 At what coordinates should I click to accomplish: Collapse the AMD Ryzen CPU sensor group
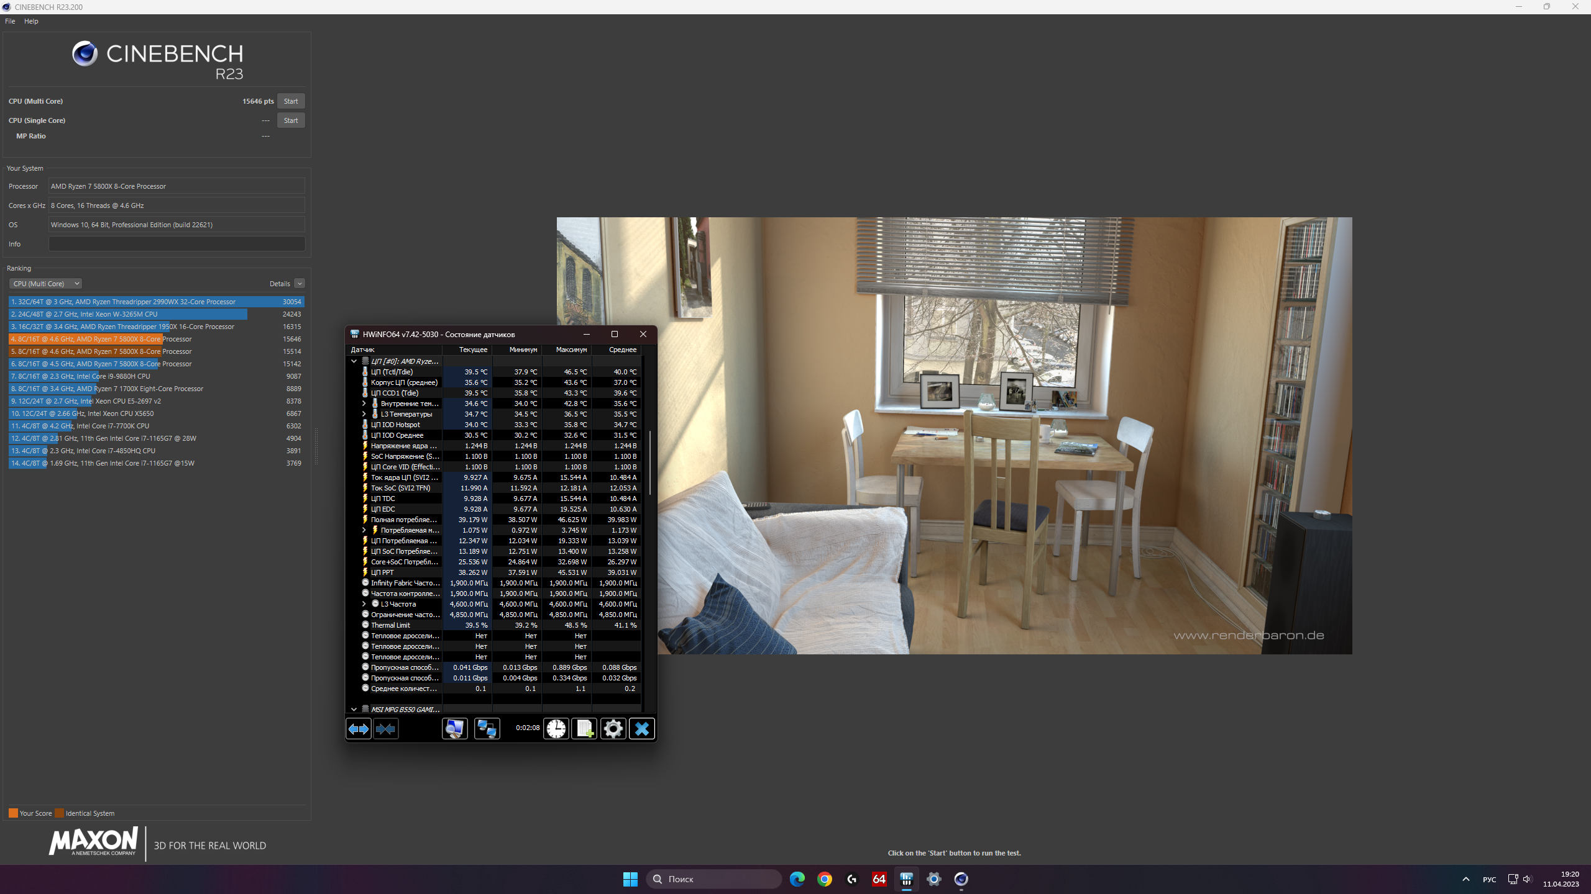coord(354,361)
